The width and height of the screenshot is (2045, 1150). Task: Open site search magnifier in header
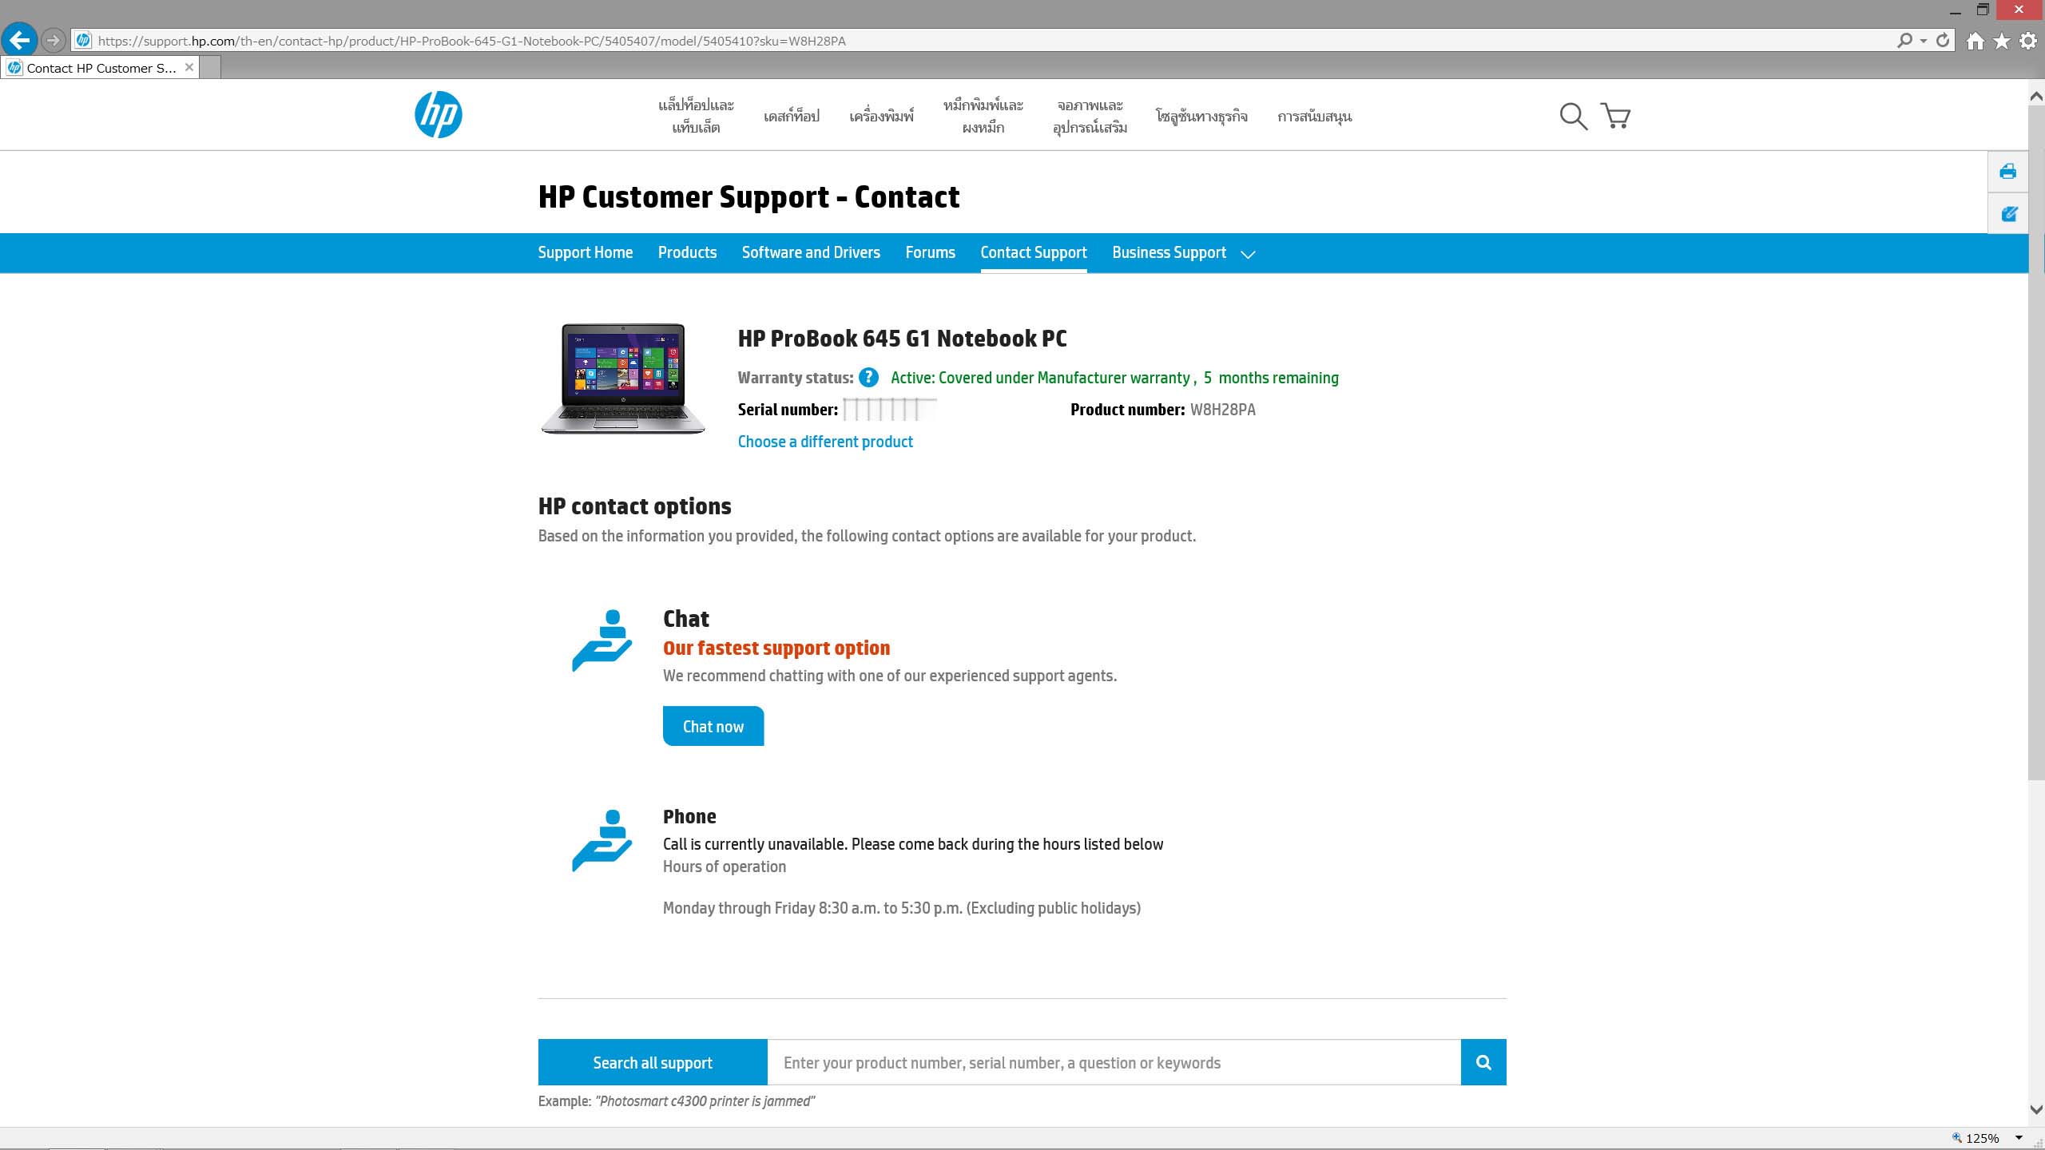pos(1573,117)
